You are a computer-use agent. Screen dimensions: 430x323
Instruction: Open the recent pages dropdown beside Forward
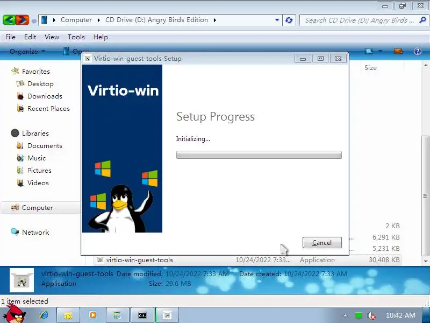tap(34, 21)
